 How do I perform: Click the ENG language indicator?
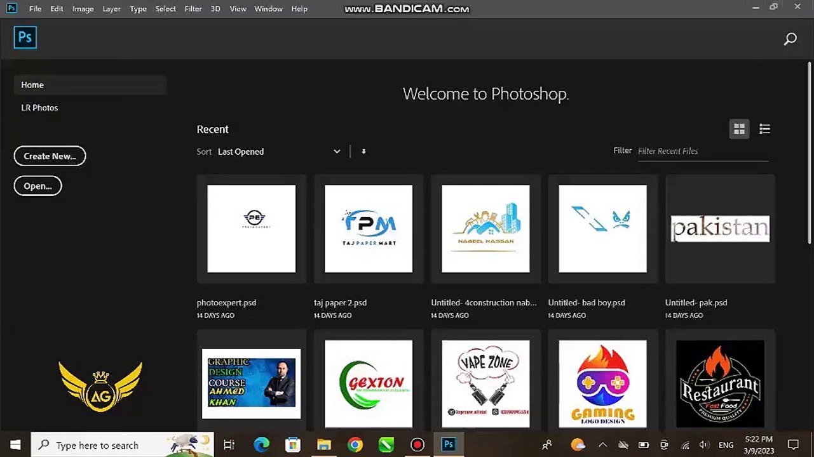point(726,445)
